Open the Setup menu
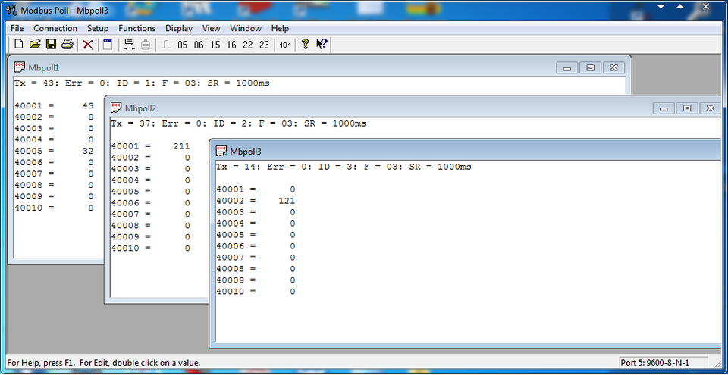This screenshot has height=375, width=728. pyautogui.click(x=98, y=28)
